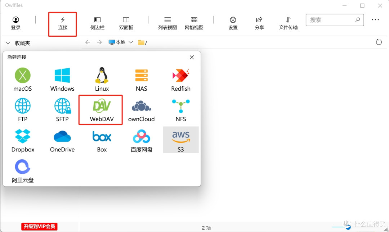
Task: Create an Amazon S3 connection
Action: [x=180, y=140]
